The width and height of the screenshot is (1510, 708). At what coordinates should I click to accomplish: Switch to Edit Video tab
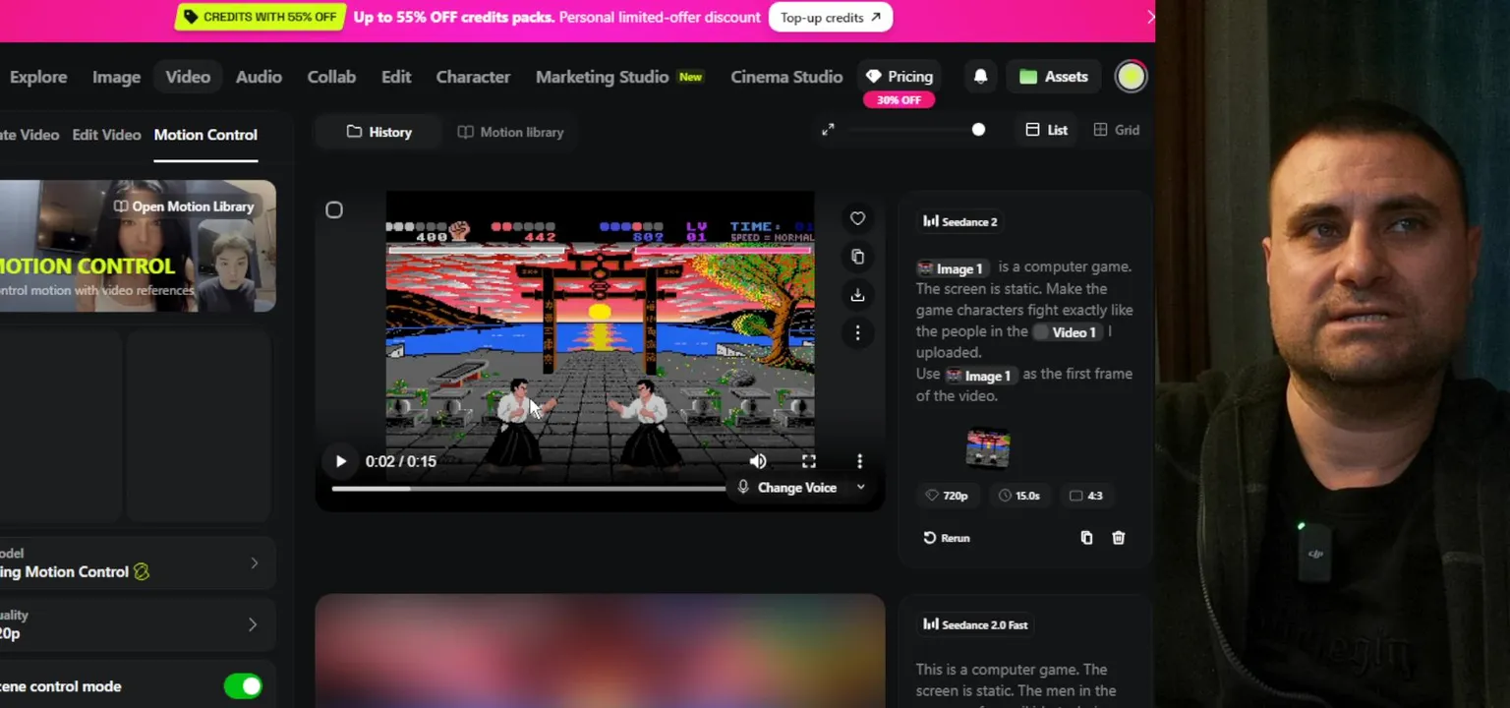point(106,135)
